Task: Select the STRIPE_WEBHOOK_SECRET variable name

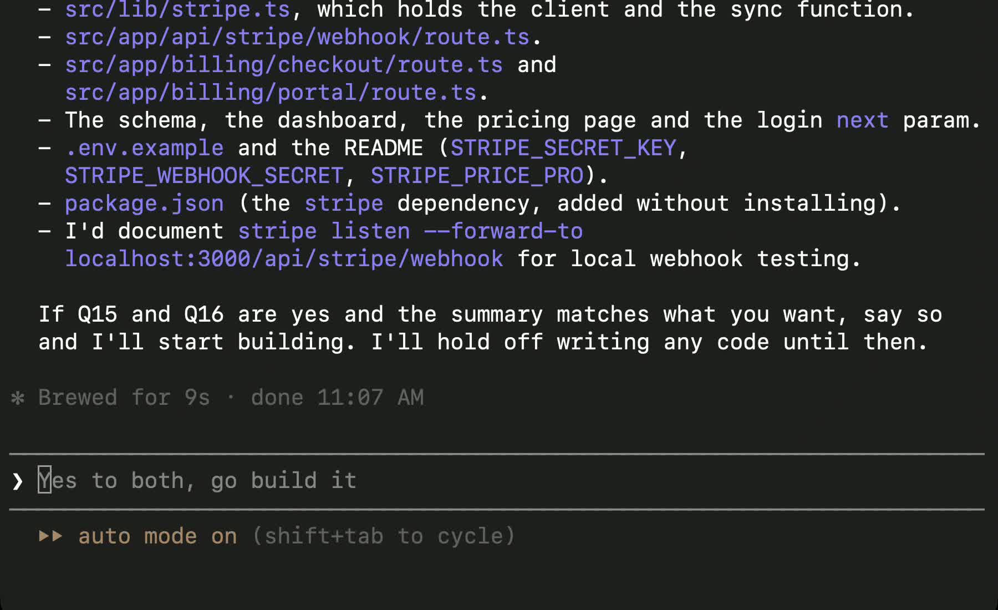Action: tap(204, 176)
